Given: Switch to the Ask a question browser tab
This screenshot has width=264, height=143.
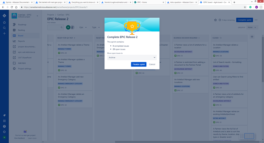Looking at the screenshot, I should point(182,2).
